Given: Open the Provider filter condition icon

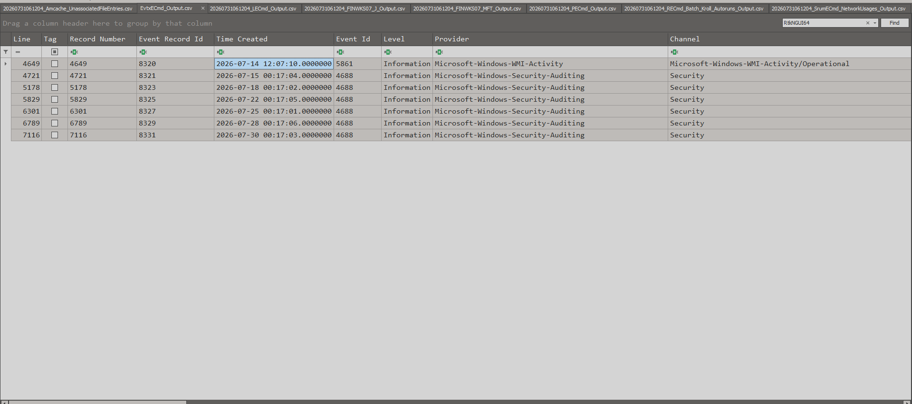Looking at the screenshot, I should tap(439, 52).
